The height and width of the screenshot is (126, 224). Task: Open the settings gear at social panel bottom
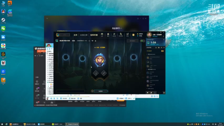pos(164,93)
